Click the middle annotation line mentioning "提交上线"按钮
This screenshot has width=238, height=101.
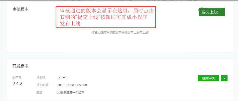click(x=104, y=17)
